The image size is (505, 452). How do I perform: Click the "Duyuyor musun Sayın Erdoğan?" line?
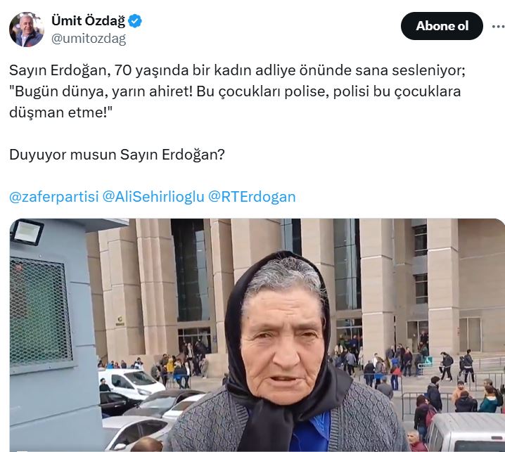click(117, 155)
